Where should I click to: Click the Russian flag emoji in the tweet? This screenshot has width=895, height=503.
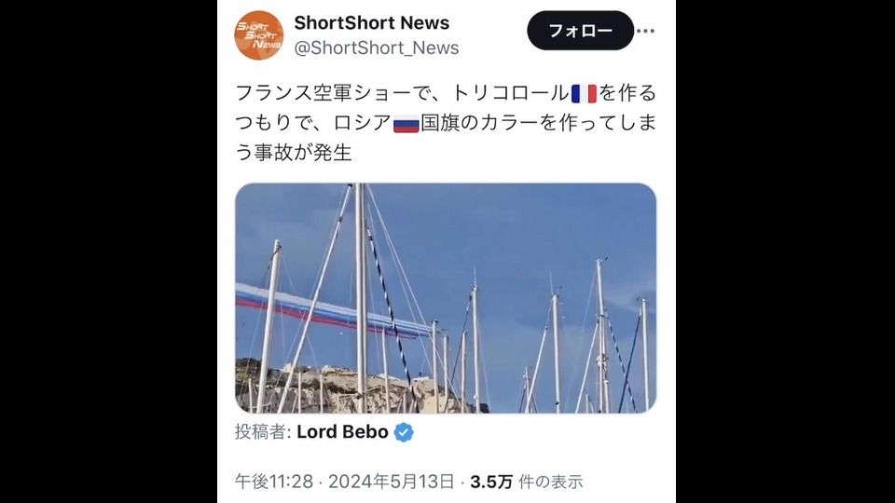pos(406,123)
